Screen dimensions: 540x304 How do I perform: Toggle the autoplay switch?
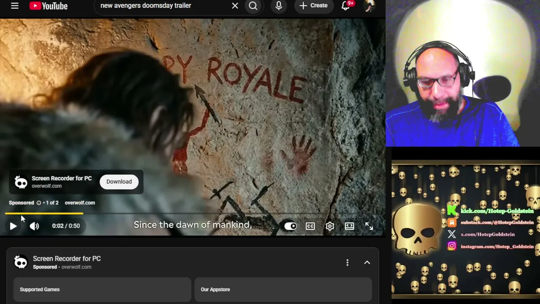coord(290,226)
